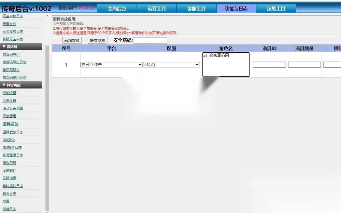Open the 道具发放日志 link

point(13,132)
